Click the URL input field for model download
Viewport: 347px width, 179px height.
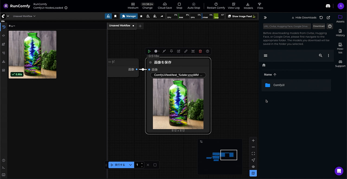click(x=287, y=26)
